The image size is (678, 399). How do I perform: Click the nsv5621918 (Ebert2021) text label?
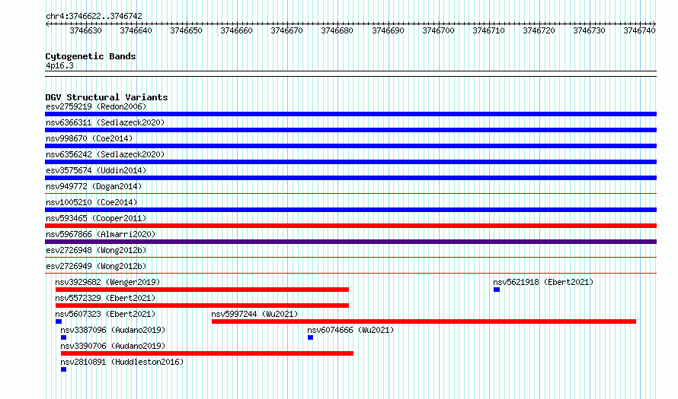(x=543, y=282)
